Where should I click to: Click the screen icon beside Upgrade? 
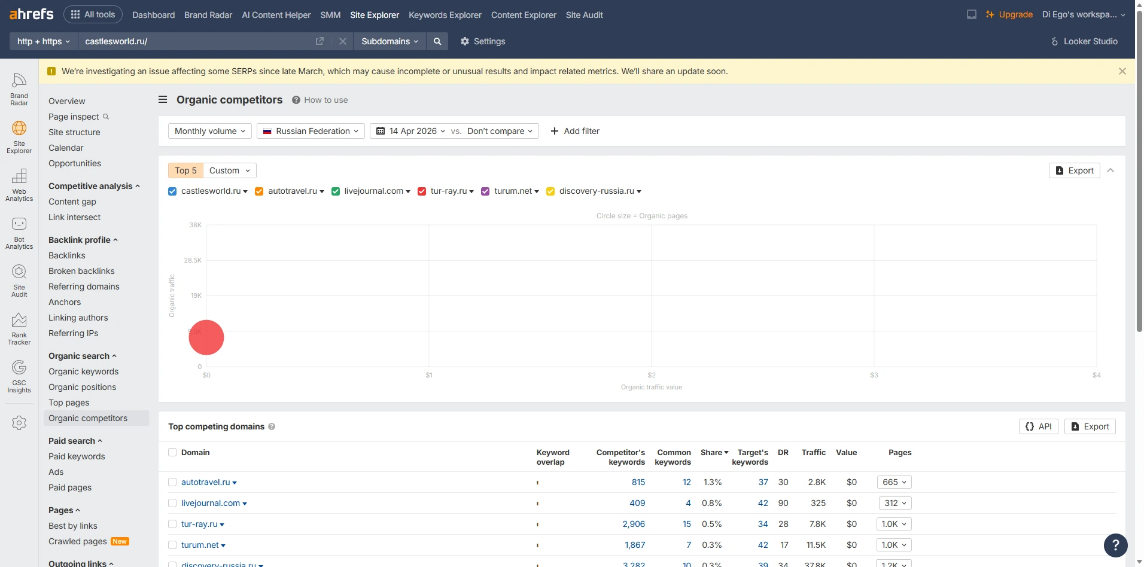click(972, 14)
